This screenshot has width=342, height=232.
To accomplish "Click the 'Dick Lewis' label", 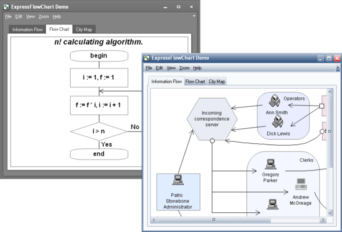I will click(x=278, y=133).
